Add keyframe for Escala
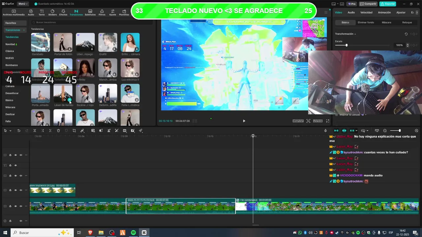422x237 pixels. (414, 45)
